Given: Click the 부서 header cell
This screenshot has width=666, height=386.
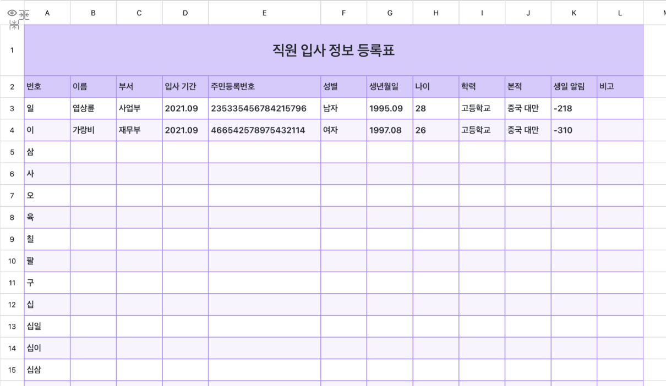Looking at the screenshot, I should coord(139,86).
